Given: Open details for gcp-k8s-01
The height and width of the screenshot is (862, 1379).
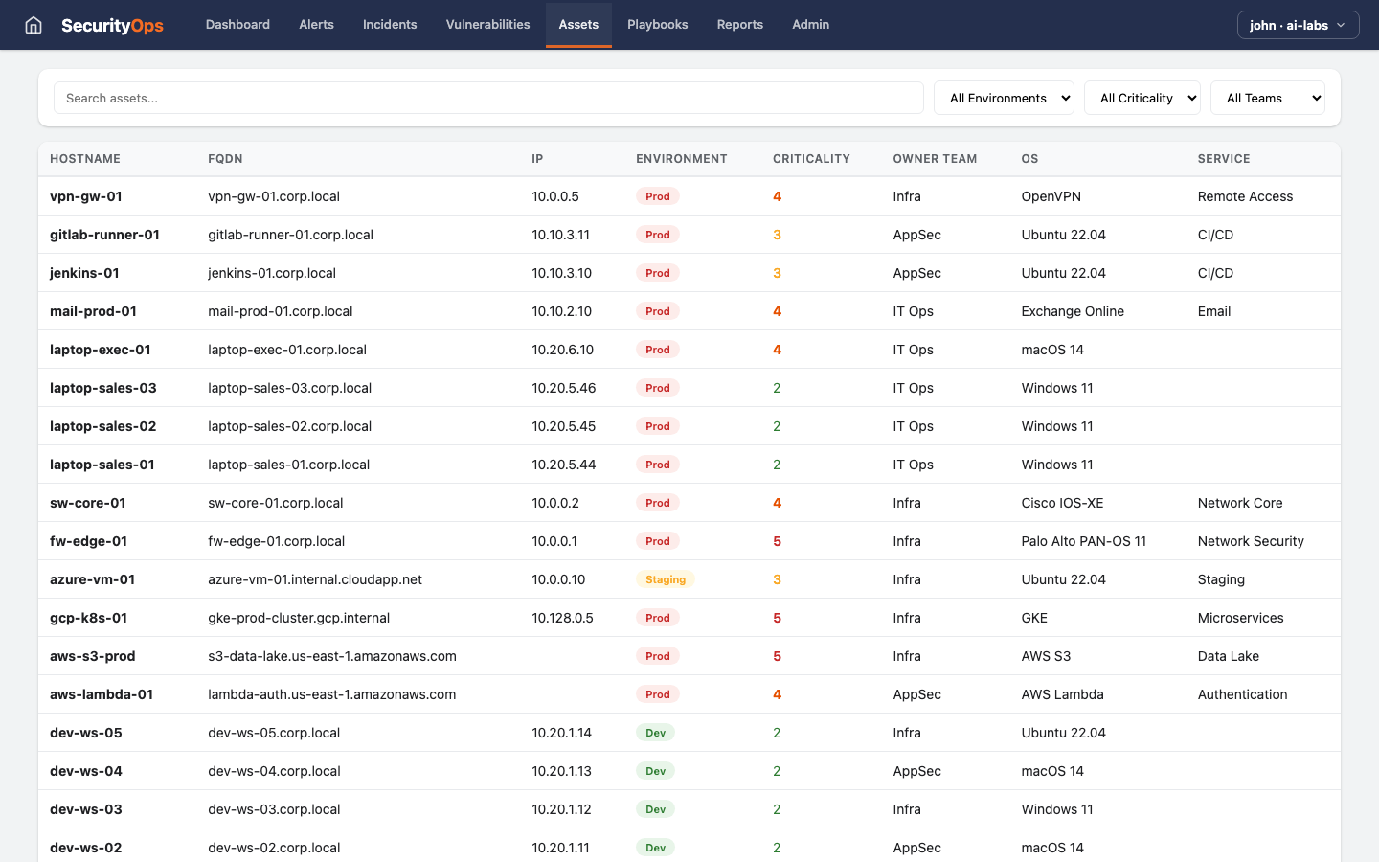Looking at the screenshot, I should click(x=87, y=617).
